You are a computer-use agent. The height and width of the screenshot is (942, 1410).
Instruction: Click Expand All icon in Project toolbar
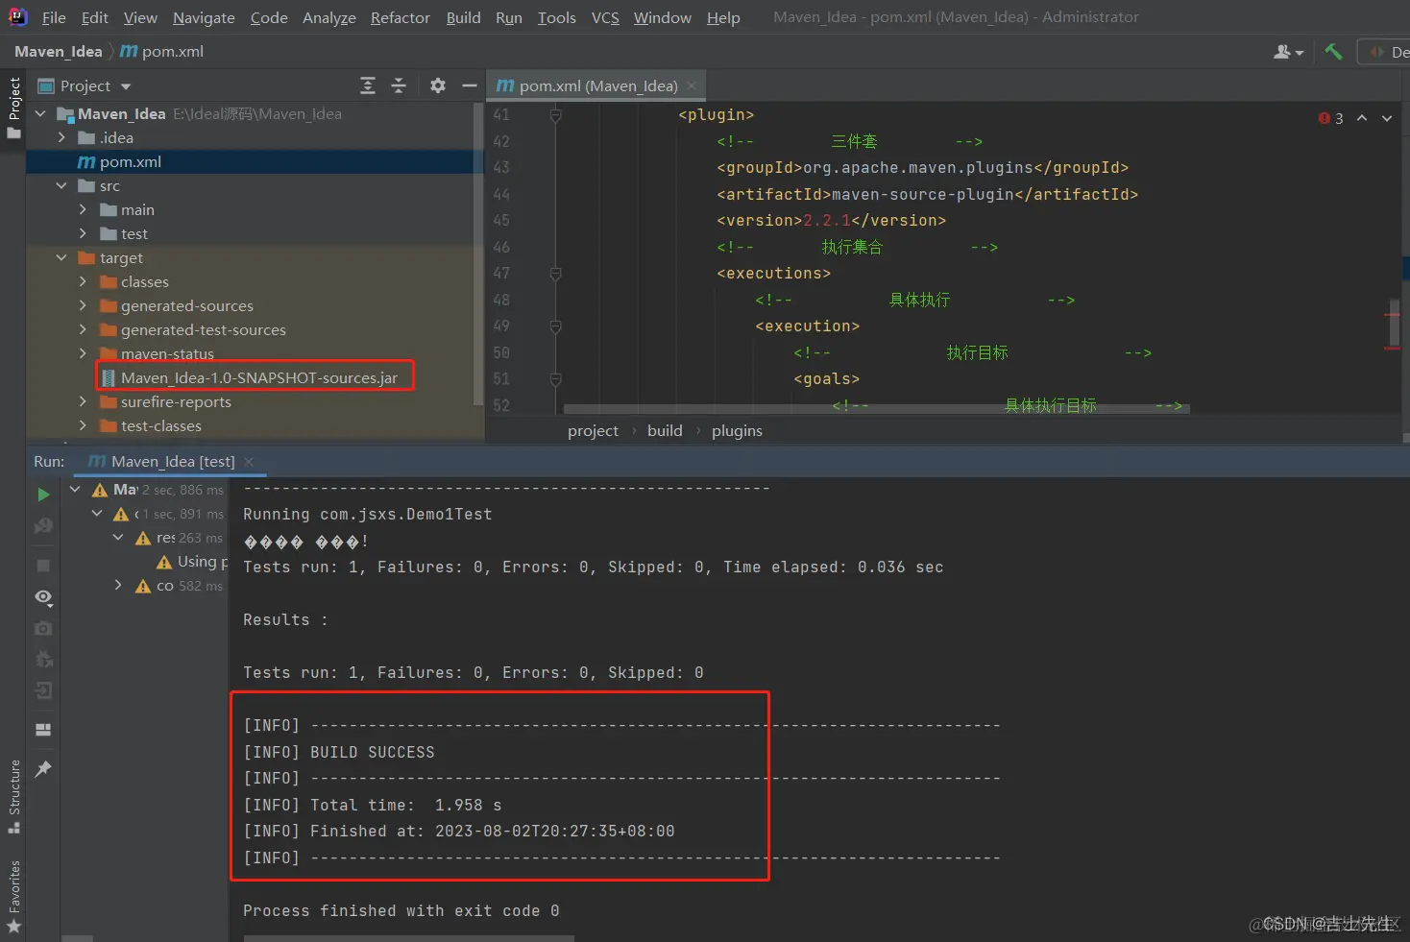pos(368,85)
